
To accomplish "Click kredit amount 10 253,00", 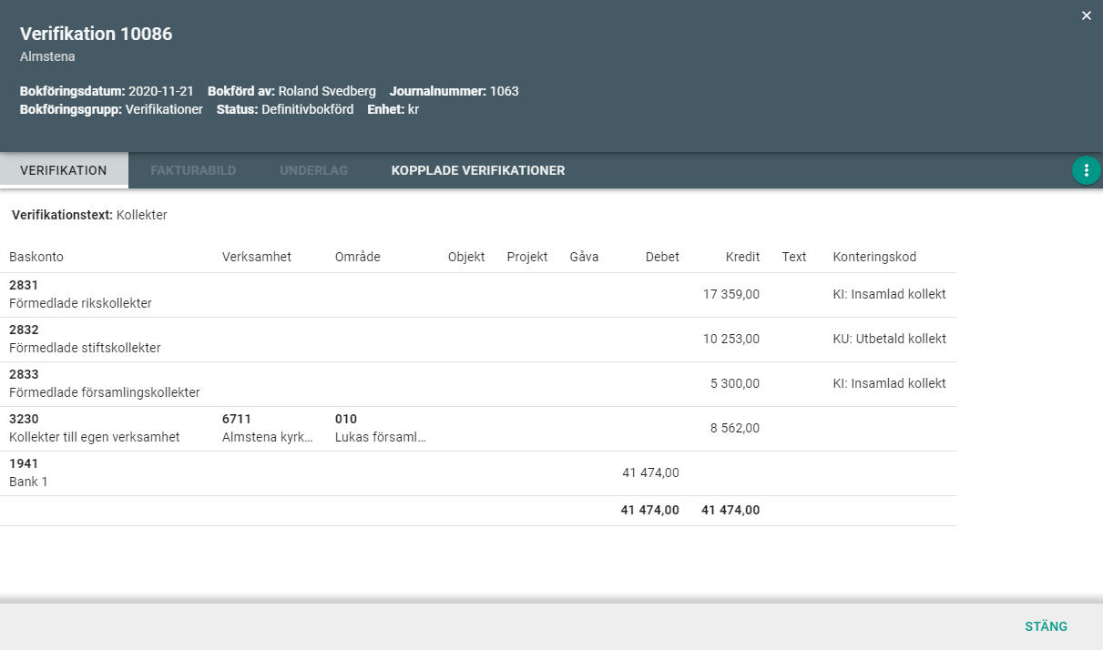I will pyautogui.click(x=731, y=339).
